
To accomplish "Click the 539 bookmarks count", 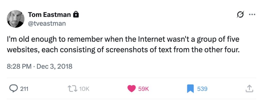I will 202,89.
